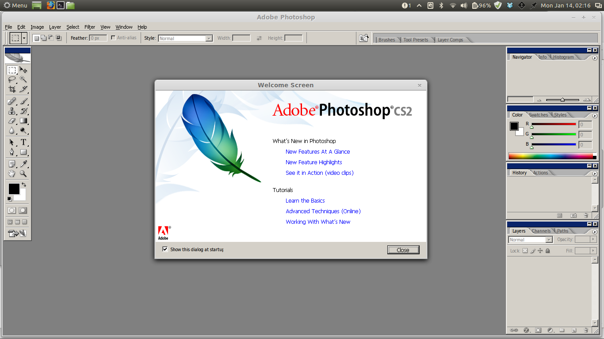Switch to the Actions tab

540,173
